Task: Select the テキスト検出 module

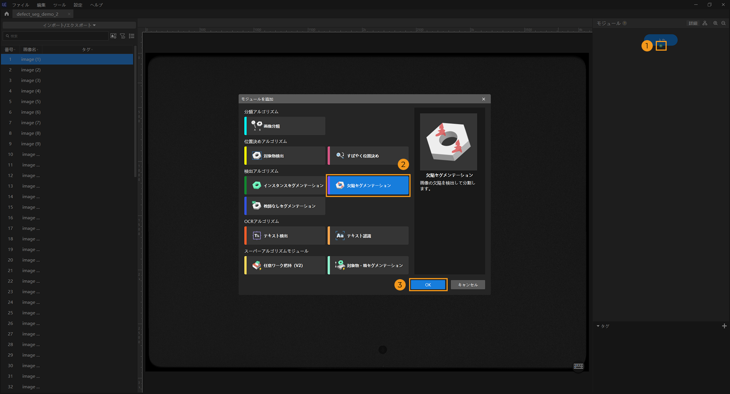Action: coord(285,236)
